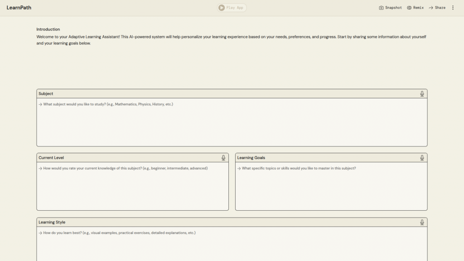This screenshot has width=464, height=261.
Task: Click the Learning Goals microphone icon
Action: tap(422, 158)
